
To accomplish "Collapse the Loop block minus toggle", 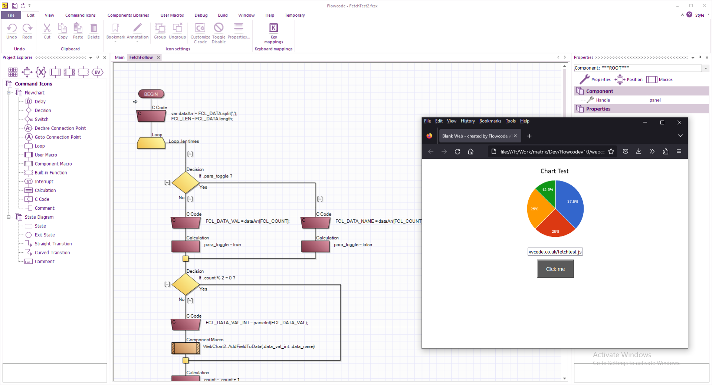I will 190,154.
